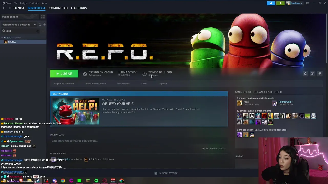Click the play time clock icon
328x184 pixels.
click(x=145, y=74)
